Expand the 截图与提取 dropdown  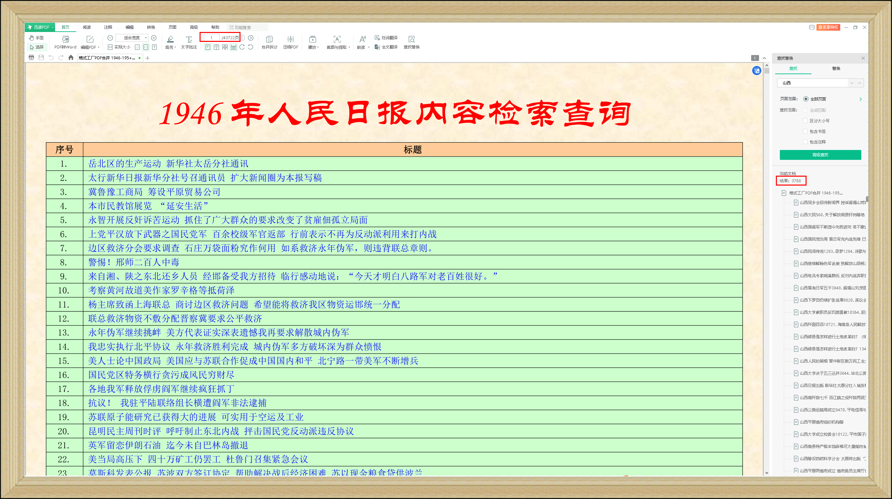pos(349,47)
